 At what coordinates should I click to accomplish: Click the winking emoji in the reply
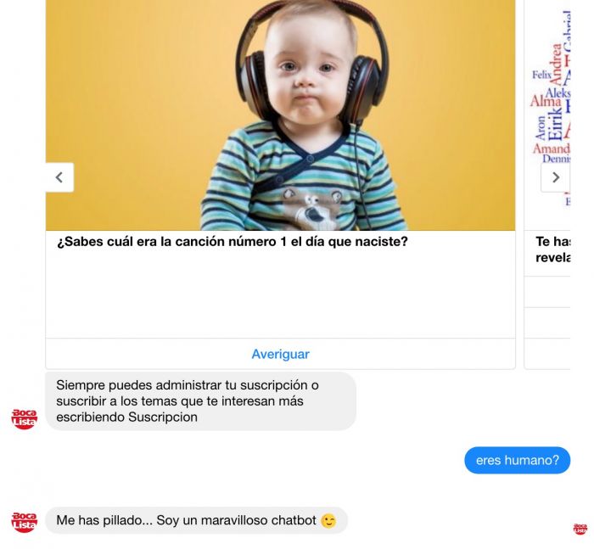(328, 521)
